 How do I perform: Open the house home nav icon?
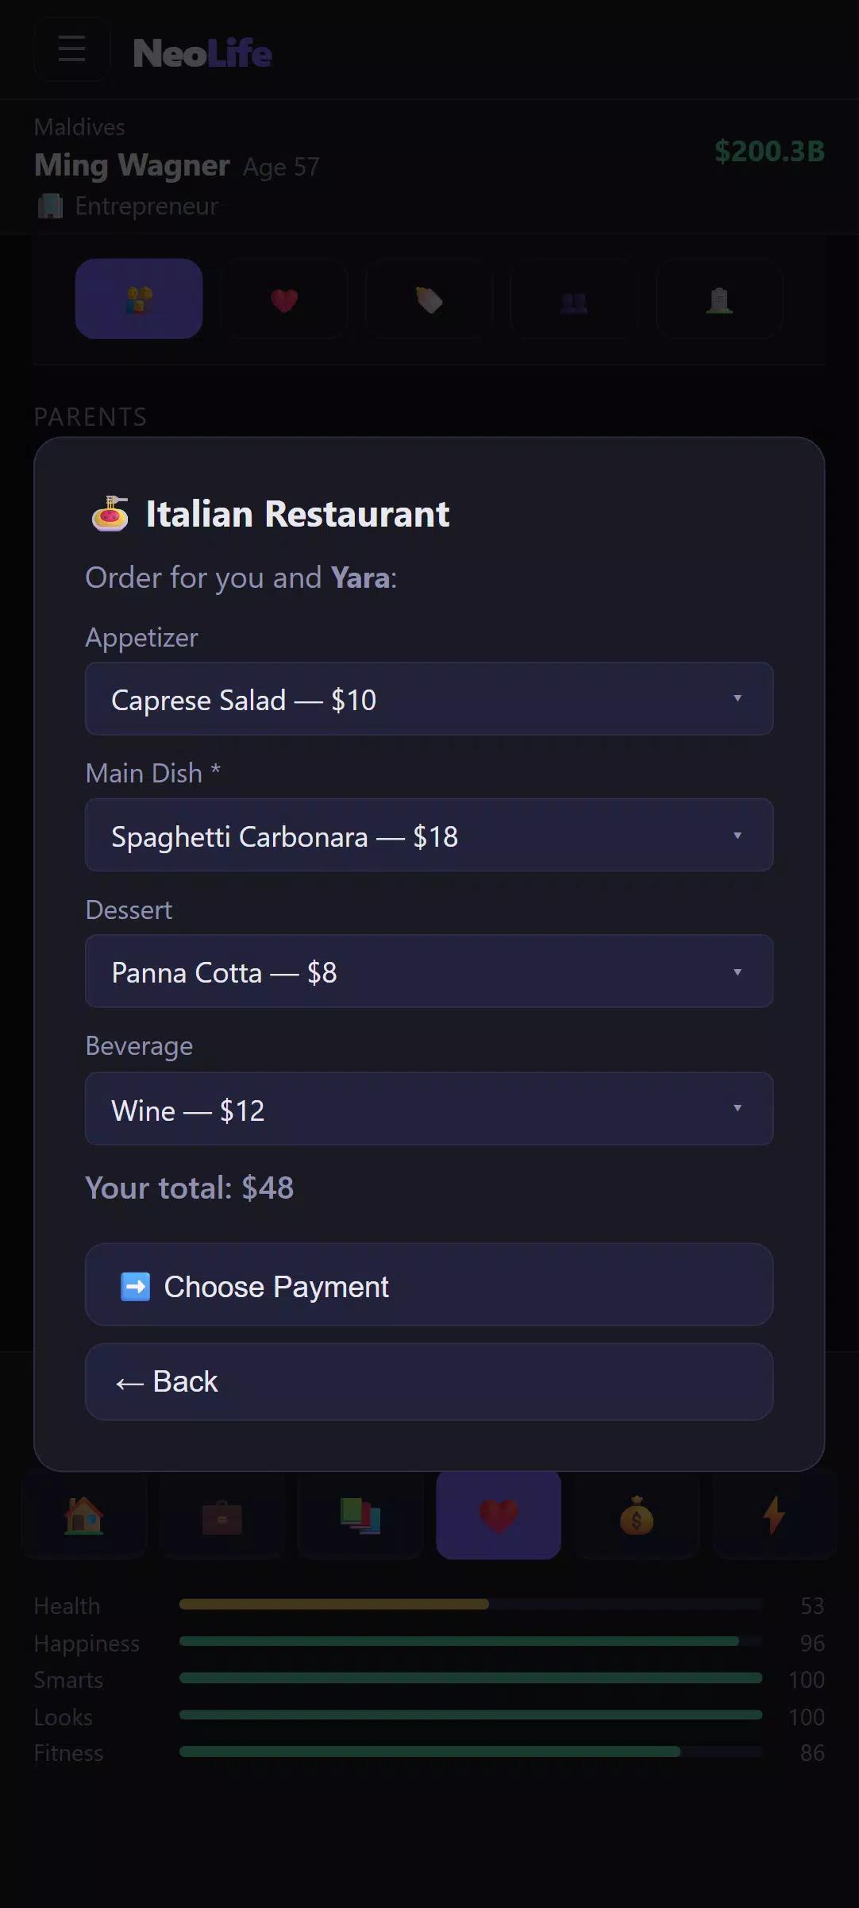pos(84,1516)
